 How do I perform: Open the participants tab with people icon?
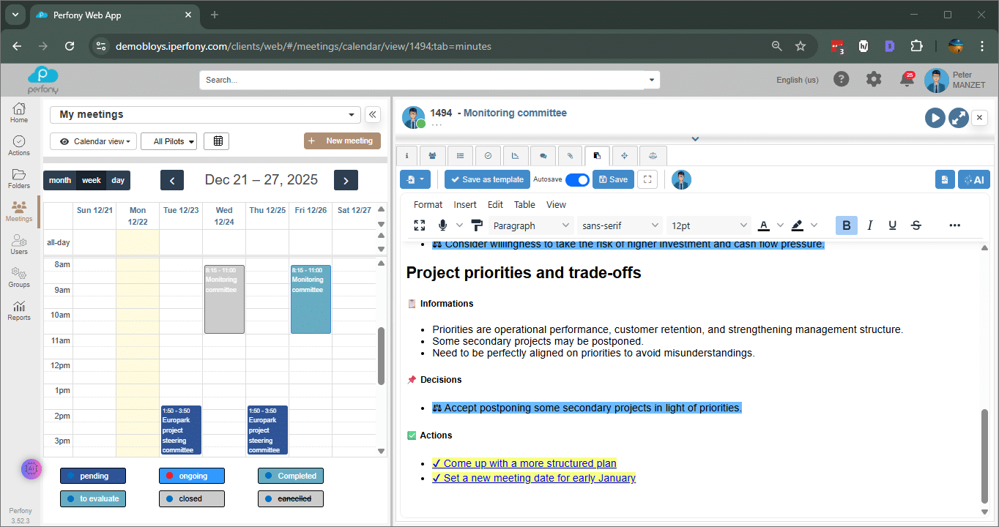(x=433, y=155)
